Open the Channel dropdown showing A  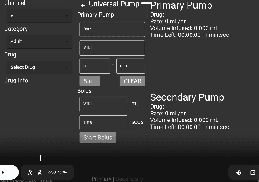pyautogui.click(x=39, y=16)
